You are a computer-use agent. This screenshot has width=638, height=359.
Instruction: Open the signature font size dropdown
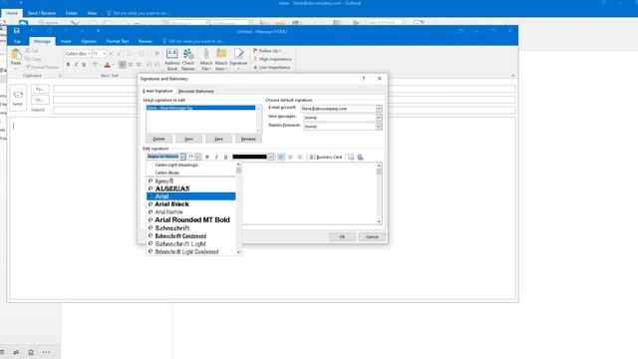click(197, 157)
